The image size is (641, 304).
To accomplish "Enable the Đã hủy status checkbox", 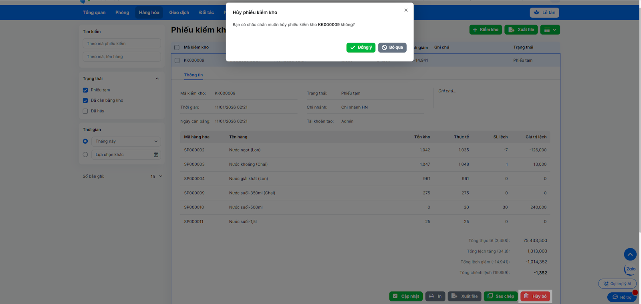I will click(x=85, y=111).
